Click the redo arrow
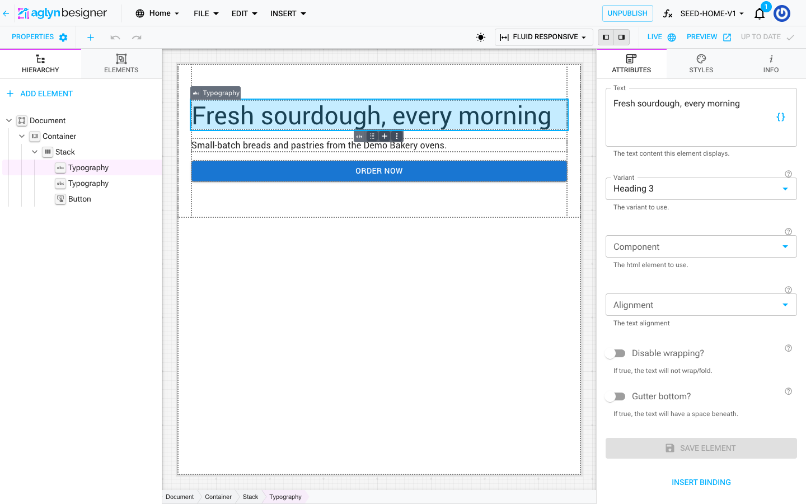 (x=137, y=38)
